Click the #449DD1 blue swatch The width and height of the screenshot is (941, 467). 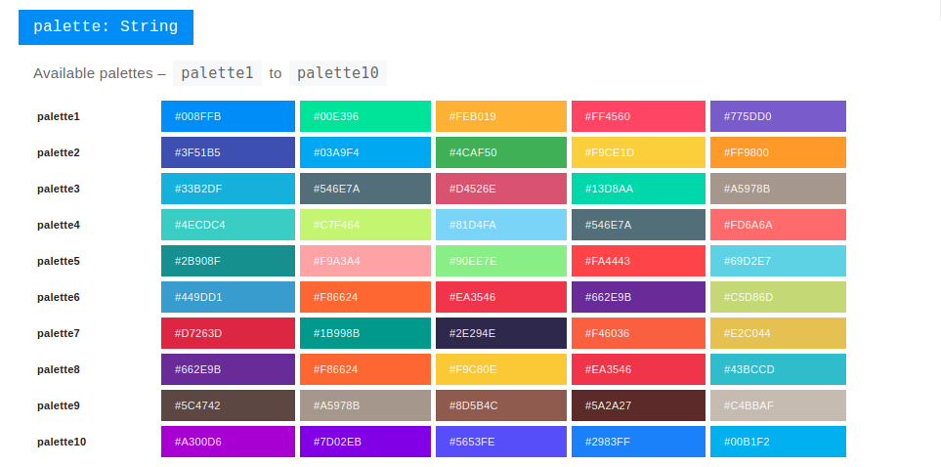228,297
